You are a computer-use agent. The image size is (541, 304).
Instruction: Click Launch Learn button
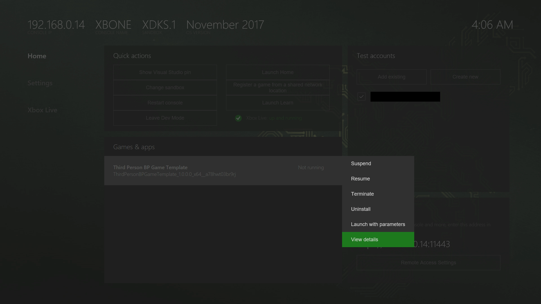click(x=278, y=103)
